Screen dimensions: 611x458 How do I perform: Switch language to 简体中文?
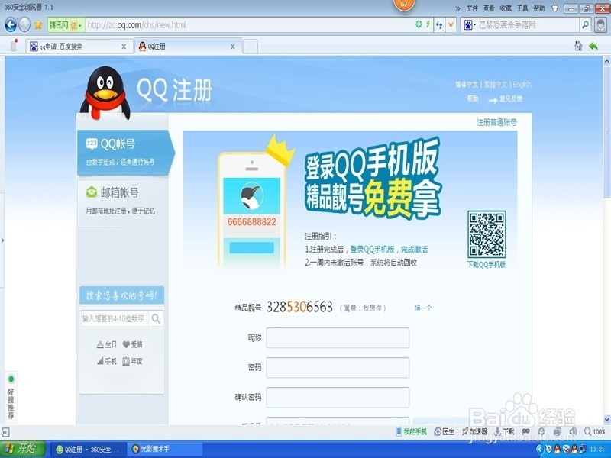pos(467,85)
